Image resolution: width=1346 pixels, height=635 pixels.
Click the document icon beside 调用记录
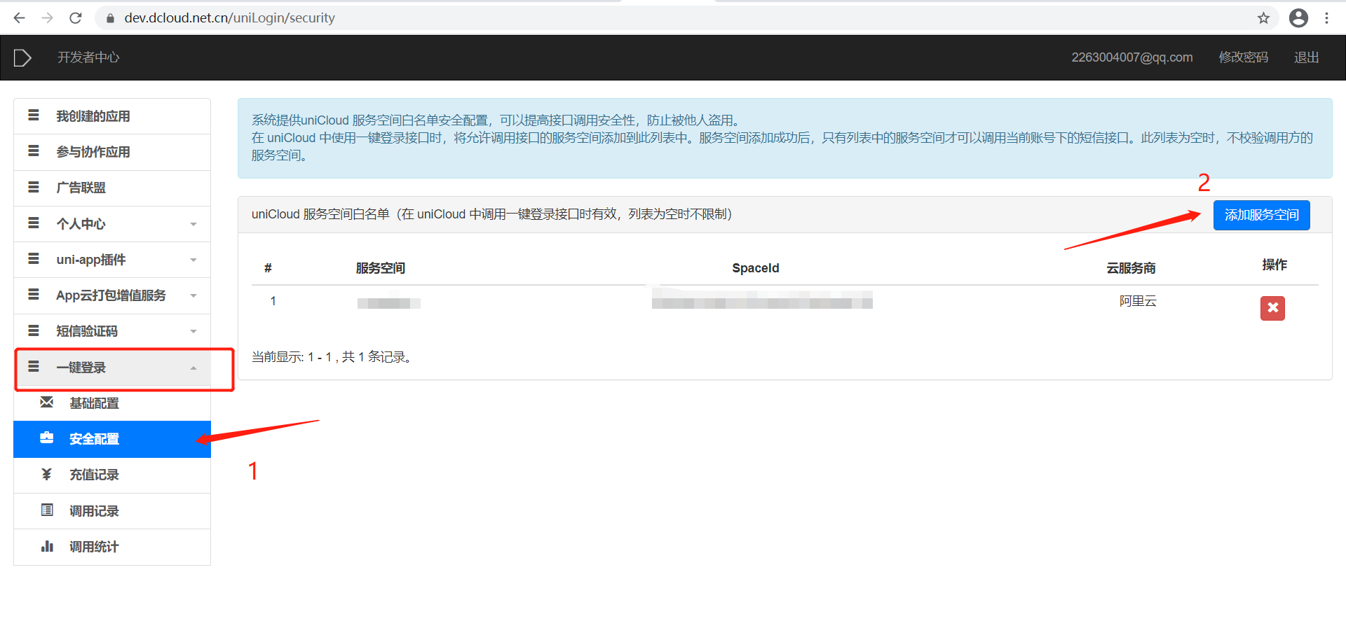tap(46, 511)
